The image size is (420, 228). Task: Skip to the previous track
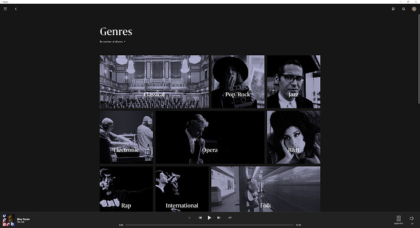(200, 218)
